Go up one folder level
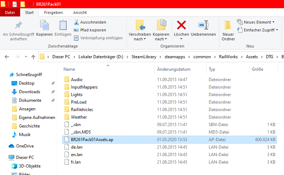284x175 pixels. (x=33, y=57)
